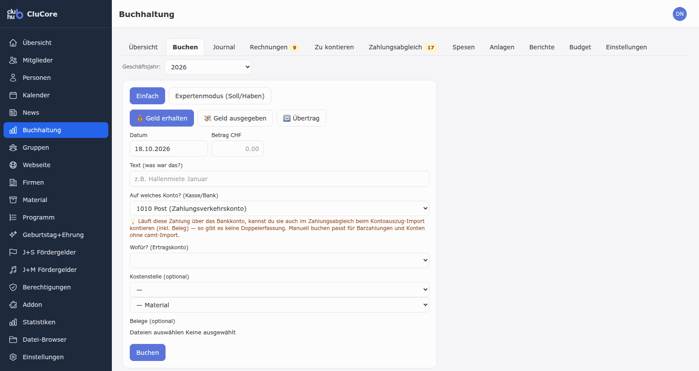Click the Addon puzzle piece icon

(13, 305)
